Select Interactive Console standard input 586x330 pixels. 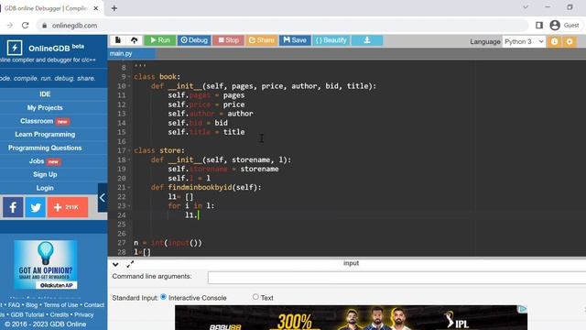pyautogui.click(x=163, y=297)
